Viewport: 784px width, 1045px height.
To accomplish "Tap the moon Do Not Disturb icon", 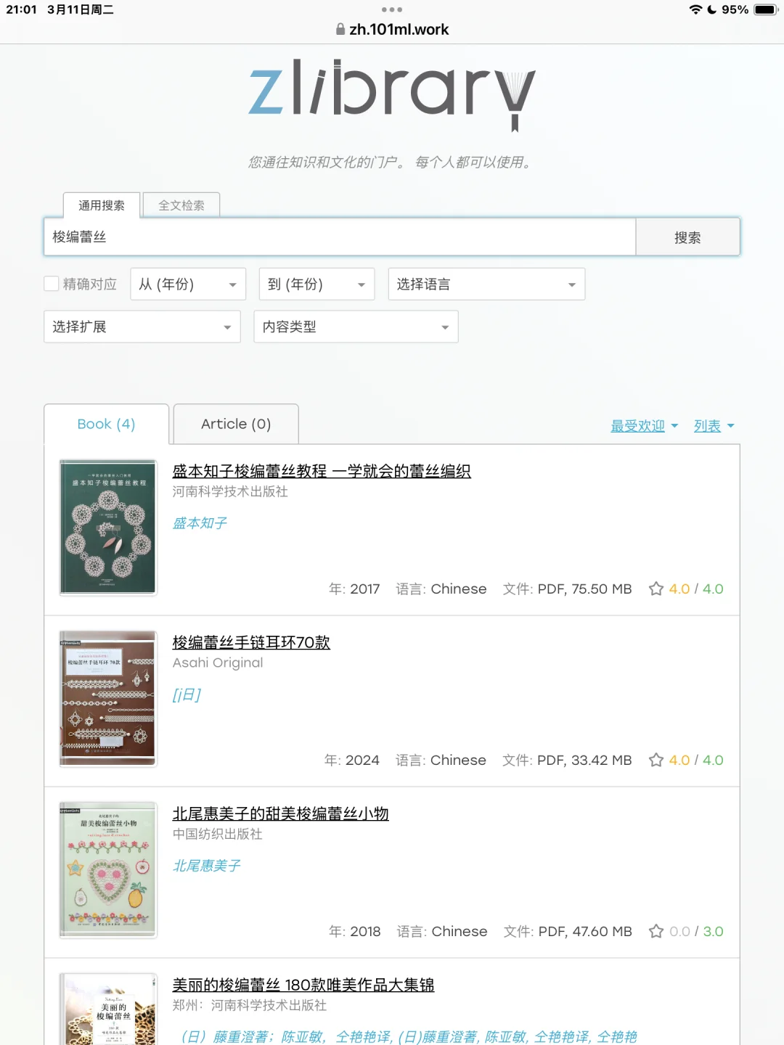I will (712, 9).
